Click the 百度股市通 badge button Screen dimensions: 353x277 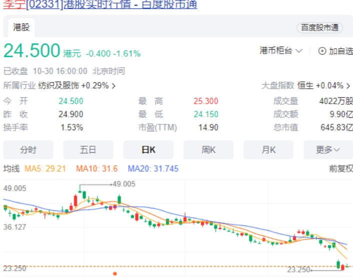pos(319,28)
